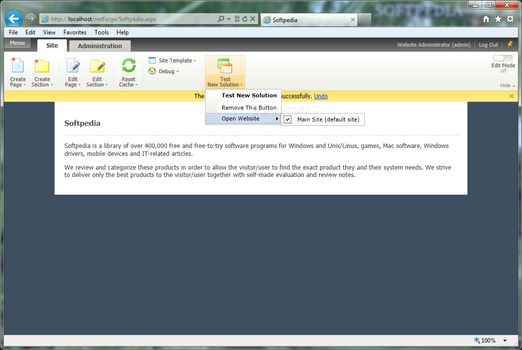Image resolution: width=522 pixels, height=350 pixels.
Task: Click the search magnifier in address bar
Action: pos(221,19)
